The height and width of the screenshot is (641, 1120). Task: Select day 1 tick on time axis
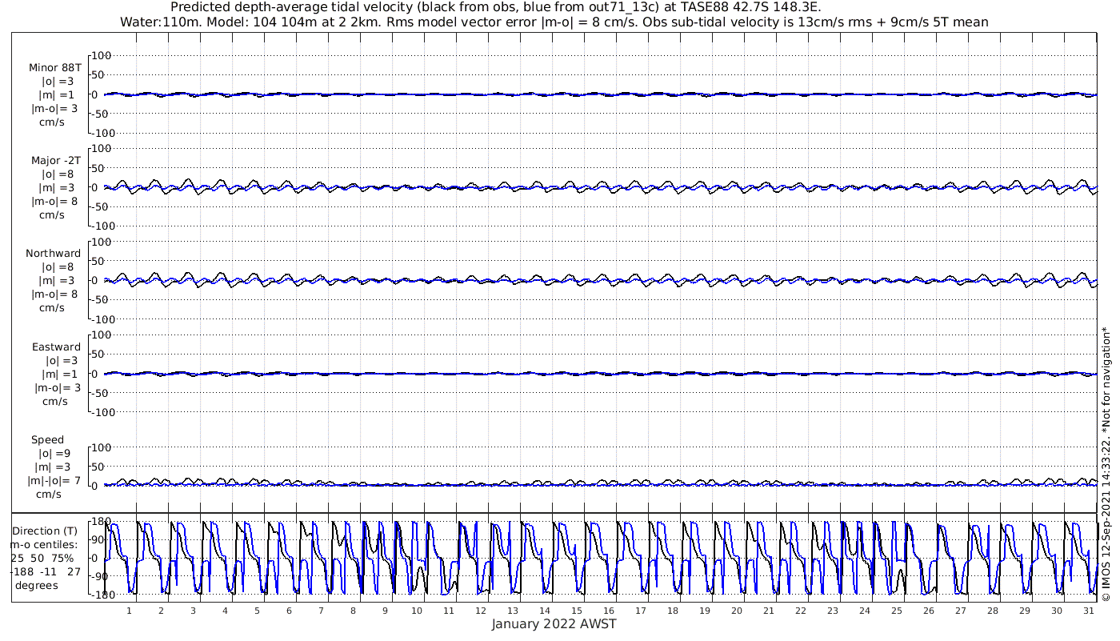pos(130,611)
